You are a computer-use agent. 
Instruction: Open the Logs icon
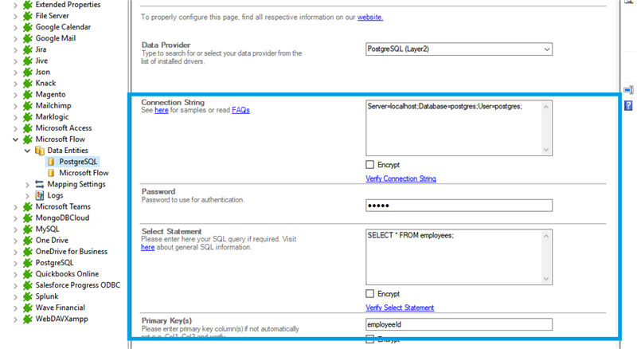tap(40, 195)
